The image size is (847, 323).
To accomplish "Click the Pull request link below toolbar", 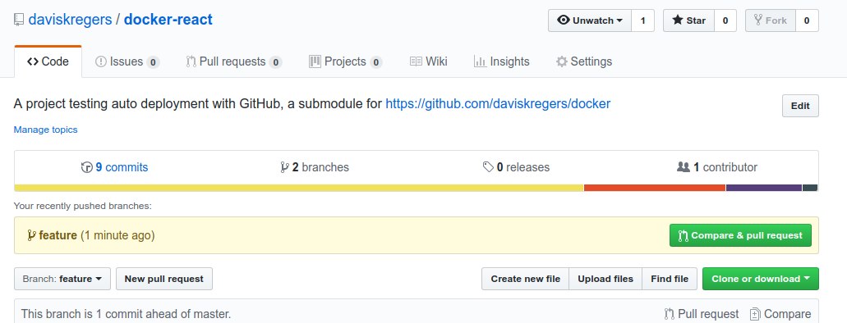I will [x=701, y=314].
